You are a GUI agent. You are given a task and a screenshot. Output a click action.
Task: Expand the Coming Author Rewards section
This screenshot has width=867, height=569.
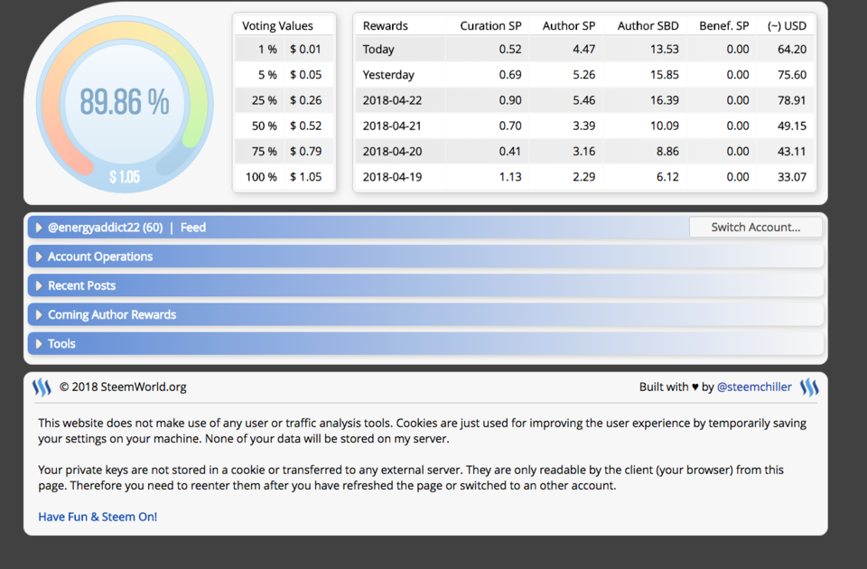425,314
